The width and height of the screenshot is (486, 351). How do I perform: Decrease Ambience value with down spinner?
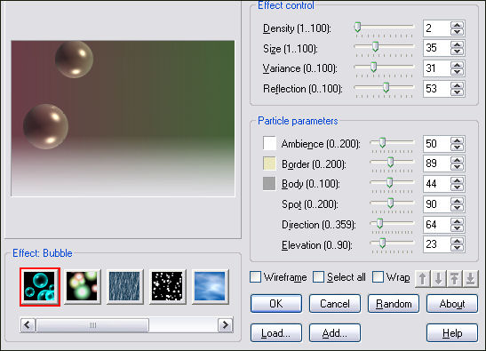pyautogui.click(x=458, y=148)
